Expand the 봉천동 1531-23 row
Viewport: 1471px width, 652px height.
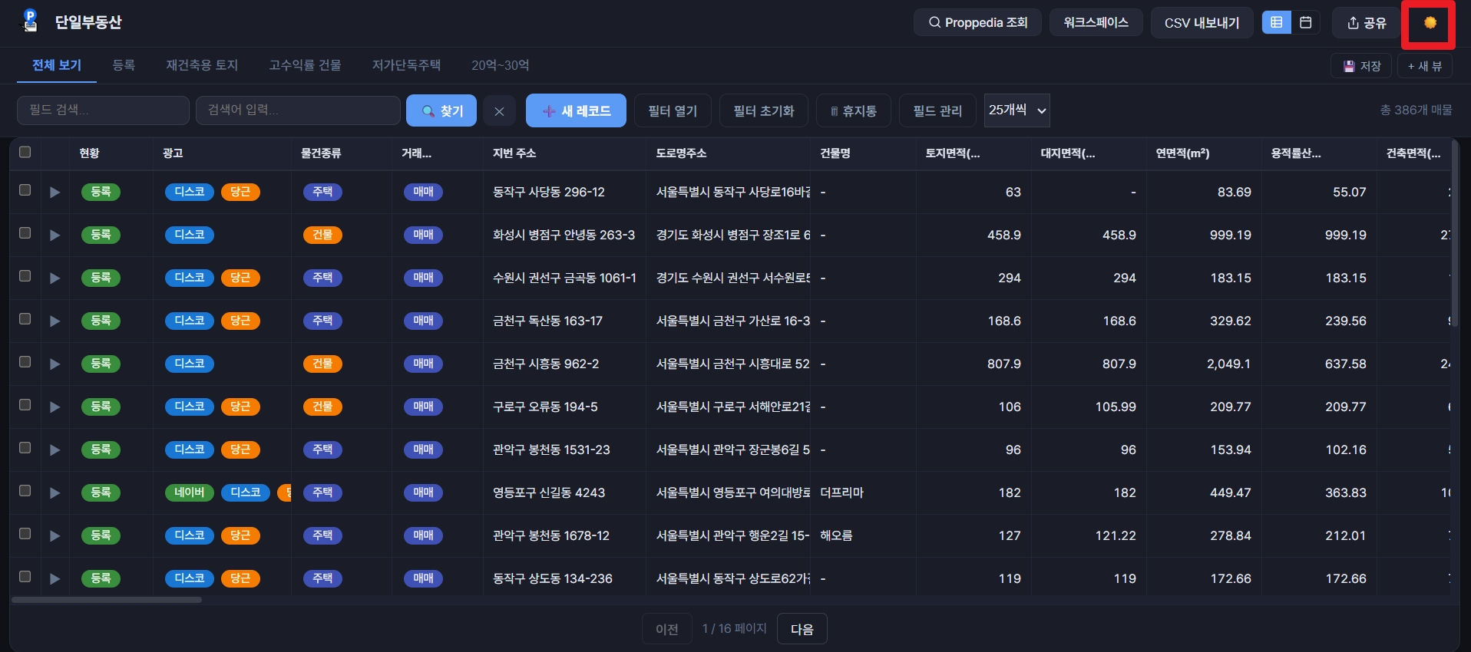(x=55, y=449)
